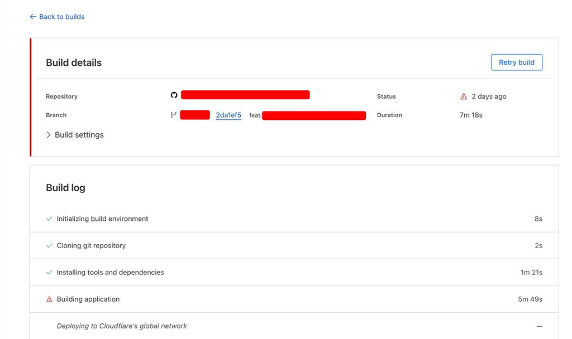The width and height of the screenshot is (572, 339).
Task: Click the redacted repository name
Action: click(x=246, y=95)
